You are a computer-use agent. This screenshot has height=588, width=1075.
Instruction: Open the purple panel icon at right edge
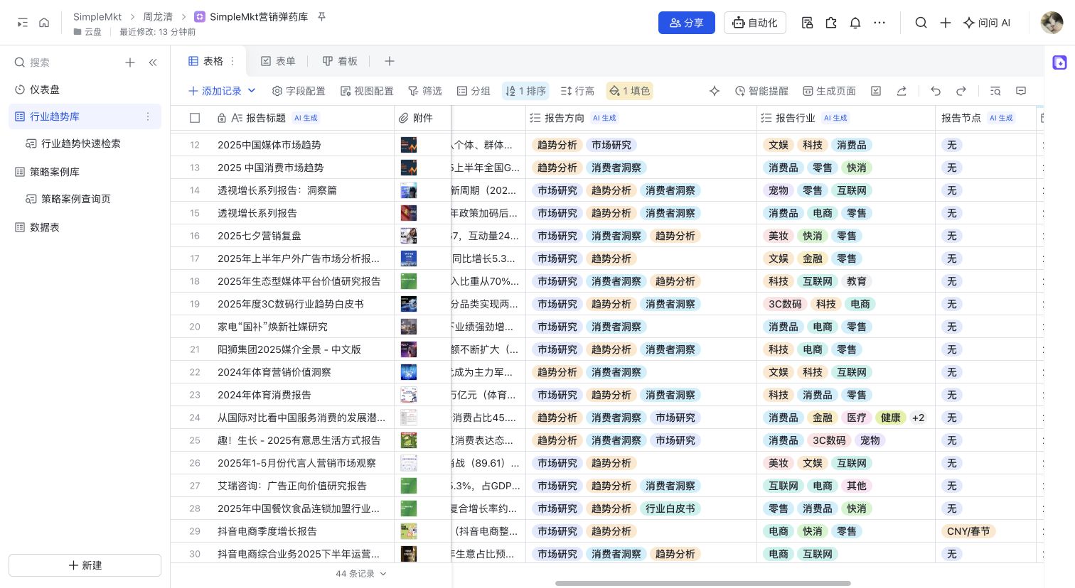(1059, 62)
